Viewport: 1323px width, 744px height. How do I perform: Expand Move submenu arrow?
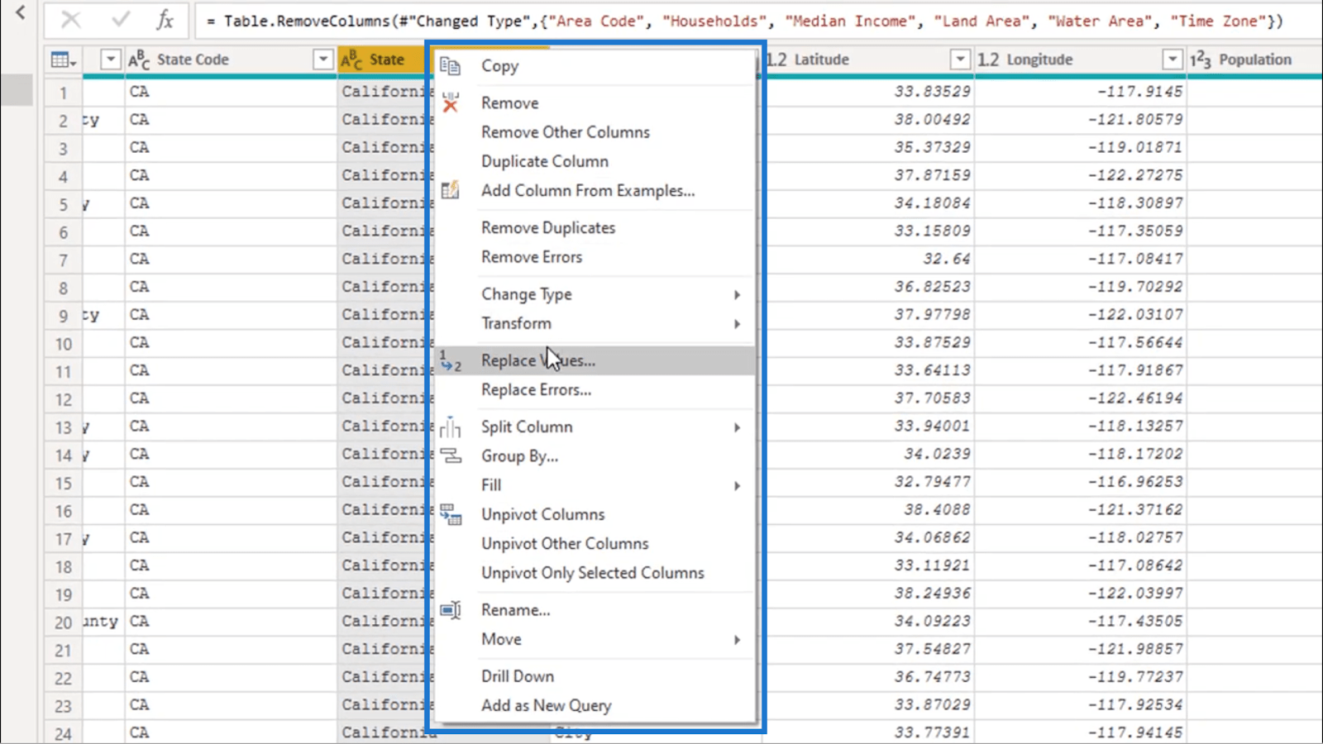click(x=737, y=640)
